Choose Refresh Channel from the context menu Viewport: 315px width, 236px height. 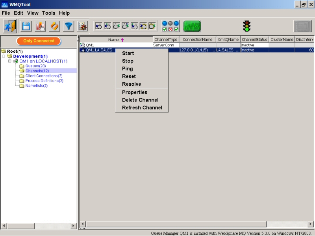pos(142,107)
